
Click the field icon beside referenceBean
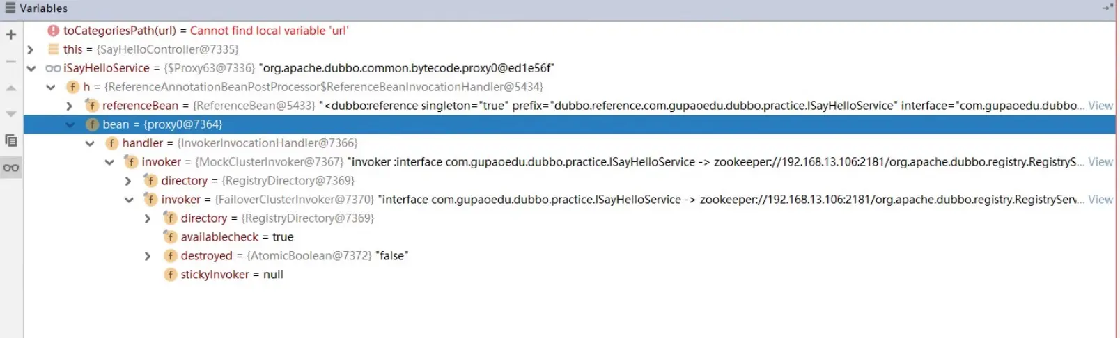[92, 105]
